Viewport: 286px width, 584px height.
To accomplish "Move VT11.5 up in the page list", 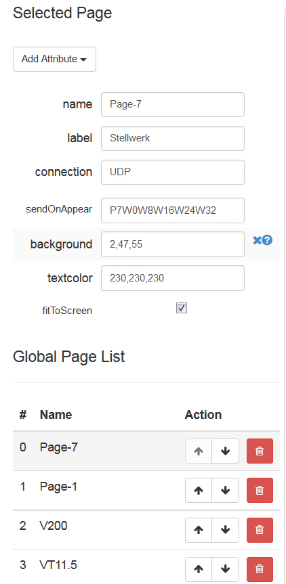I will [199, 570].
